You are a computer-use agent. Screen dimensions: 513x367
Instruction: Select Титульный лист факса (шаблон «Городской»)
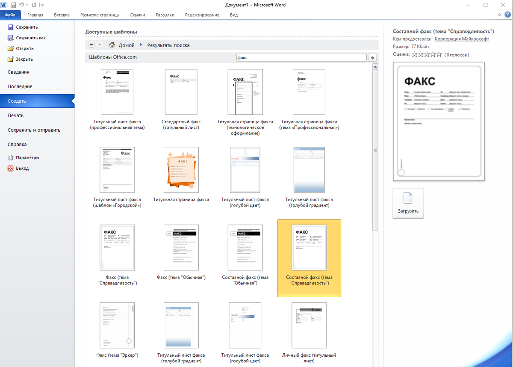(117, 178)
